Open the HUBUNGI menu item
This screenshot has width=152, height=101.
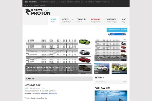[112, 20]
